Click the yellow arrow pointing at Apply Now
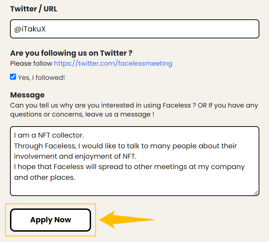 coord(127,220)
